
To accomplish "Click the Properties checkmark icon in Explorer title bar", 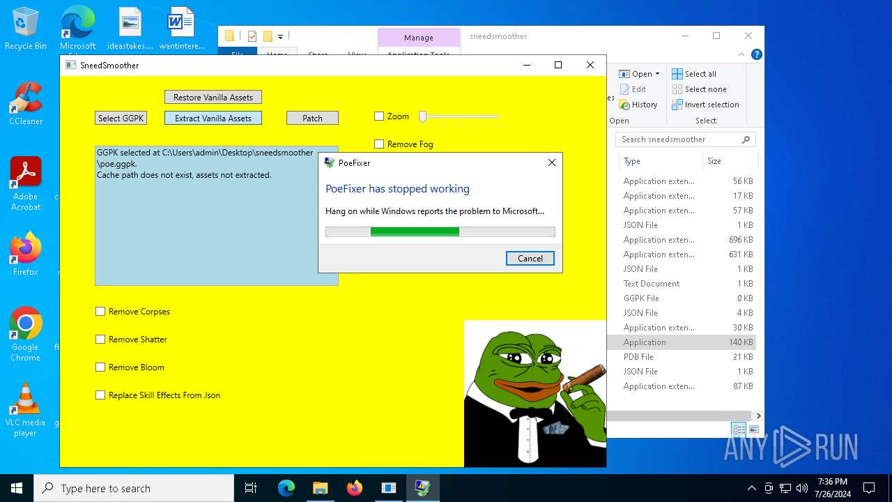I will pos(252,36).
